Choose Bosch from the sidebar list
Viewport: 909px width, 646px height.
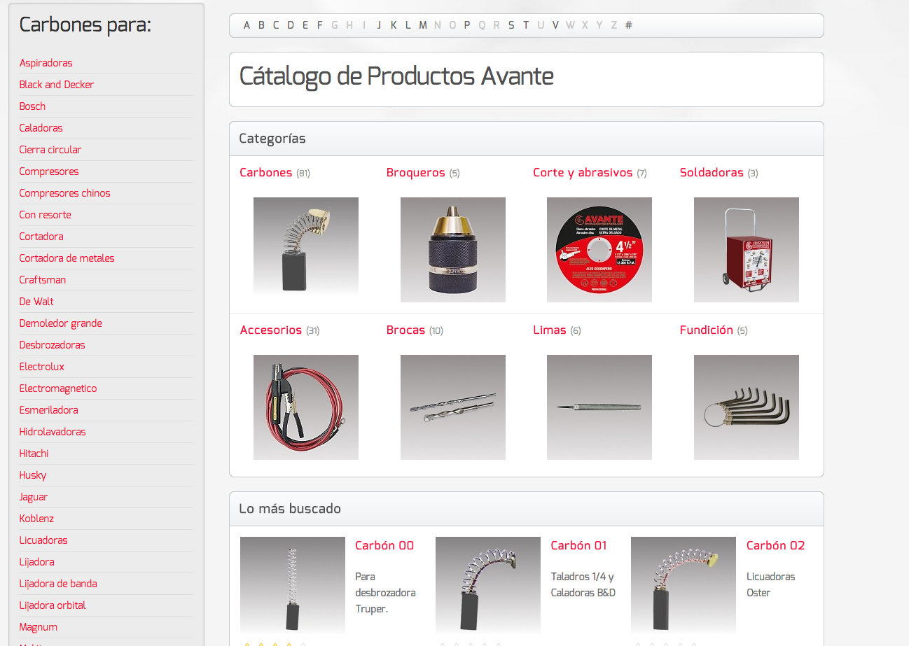(32, 106)
